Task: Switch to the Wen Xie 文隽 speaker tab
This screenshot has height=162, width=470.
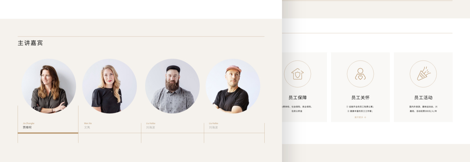Action: click(110, 126)
